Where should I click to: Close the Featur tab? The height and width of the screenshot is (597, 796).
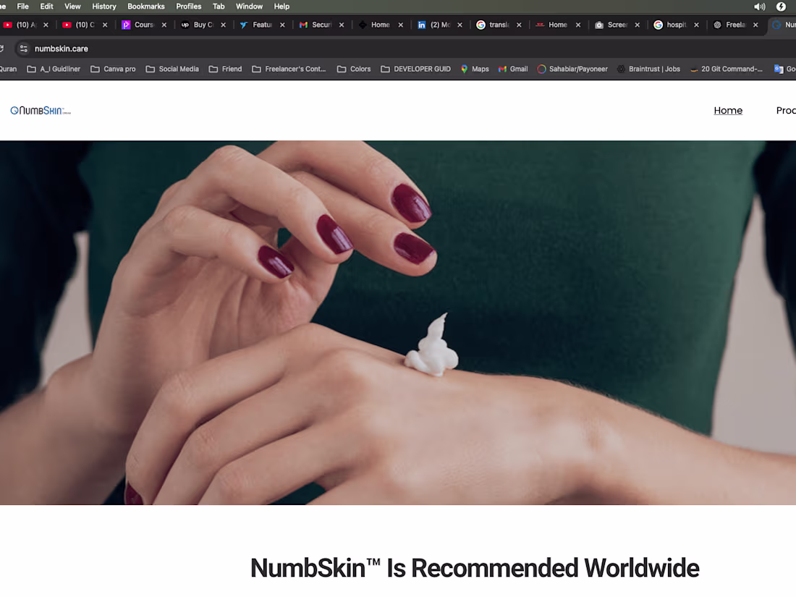[282, 25]
